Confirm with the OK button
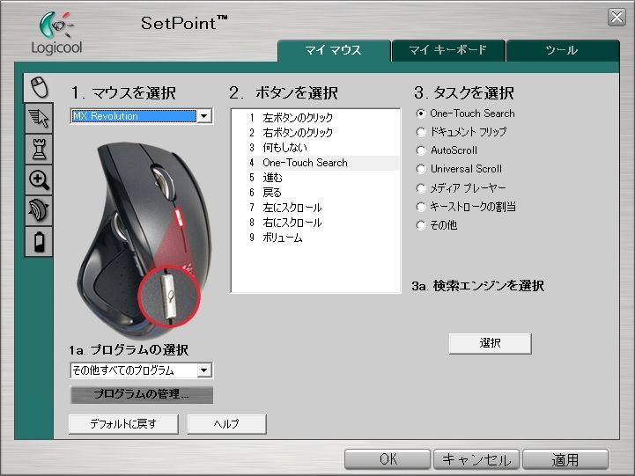This screenshot has height=476, width=635. point(388,459)
